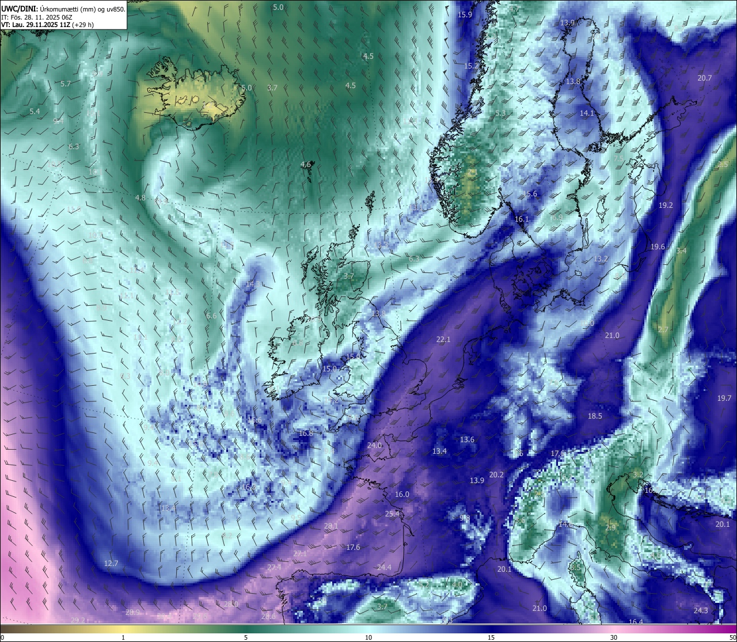Click the 22.1 value over the North Sea
Viewport: 737px width, 642px height.
(443, 340)
